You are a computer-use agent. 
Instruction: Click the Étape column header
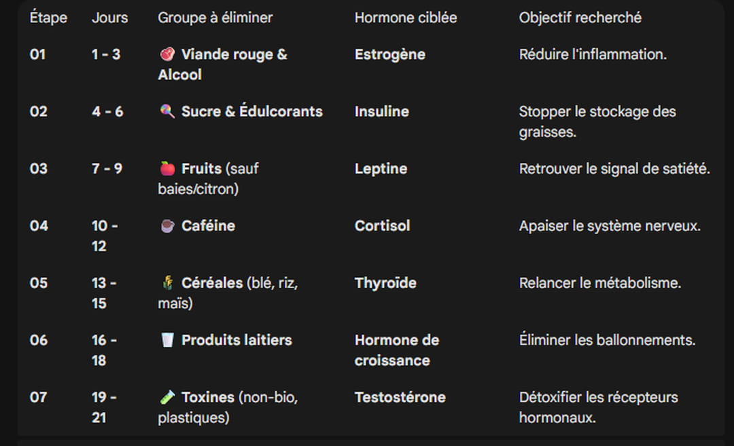click(48, 18)
